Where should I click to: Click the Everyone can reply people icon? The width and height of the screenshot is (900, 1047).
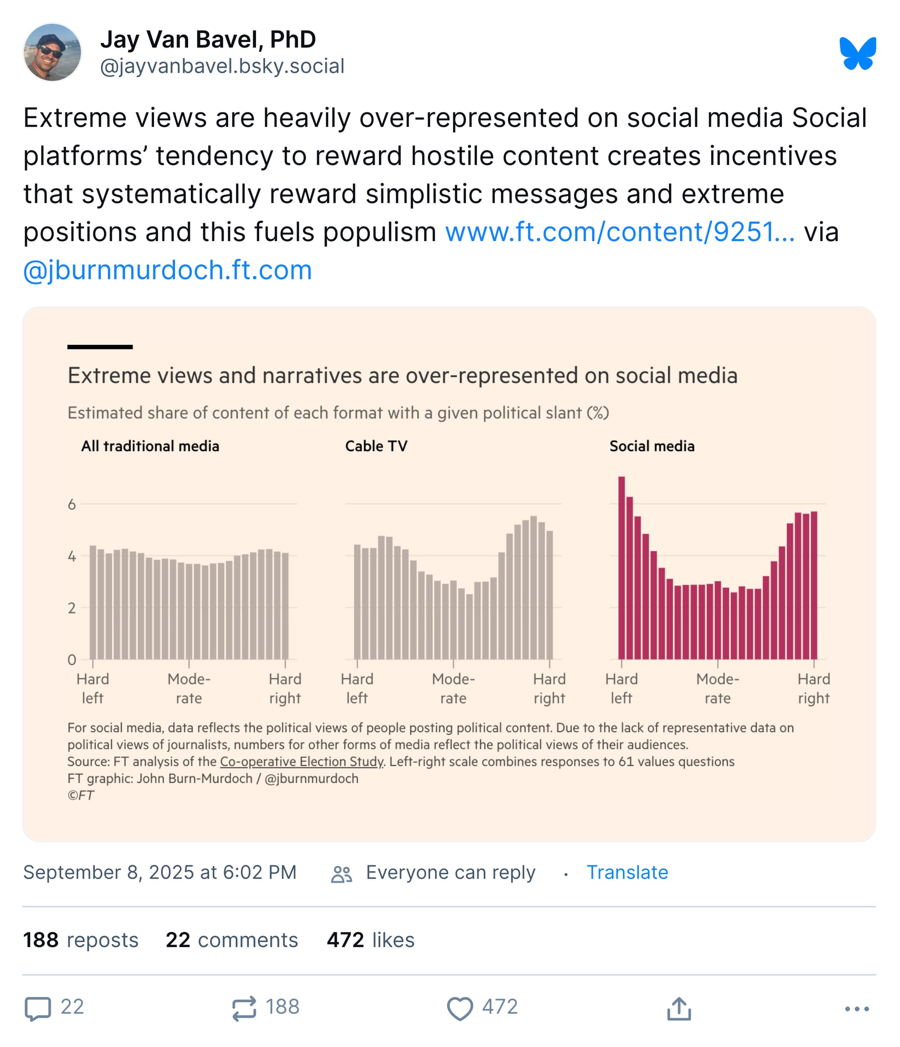point(341,874)
